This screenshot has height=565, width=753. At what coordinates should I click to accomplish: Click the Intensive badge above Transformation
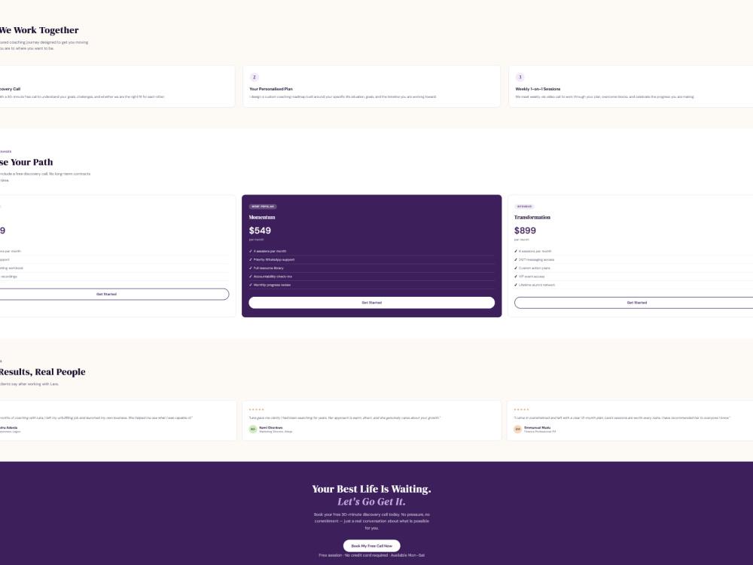524,206
